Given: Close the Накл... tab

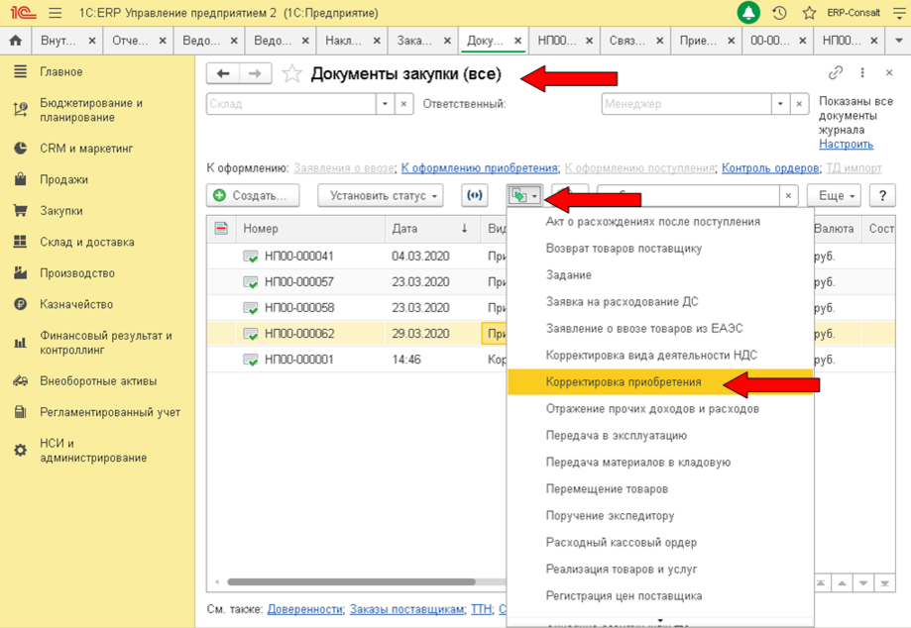Looking at the screenshot, I should 377,41.
